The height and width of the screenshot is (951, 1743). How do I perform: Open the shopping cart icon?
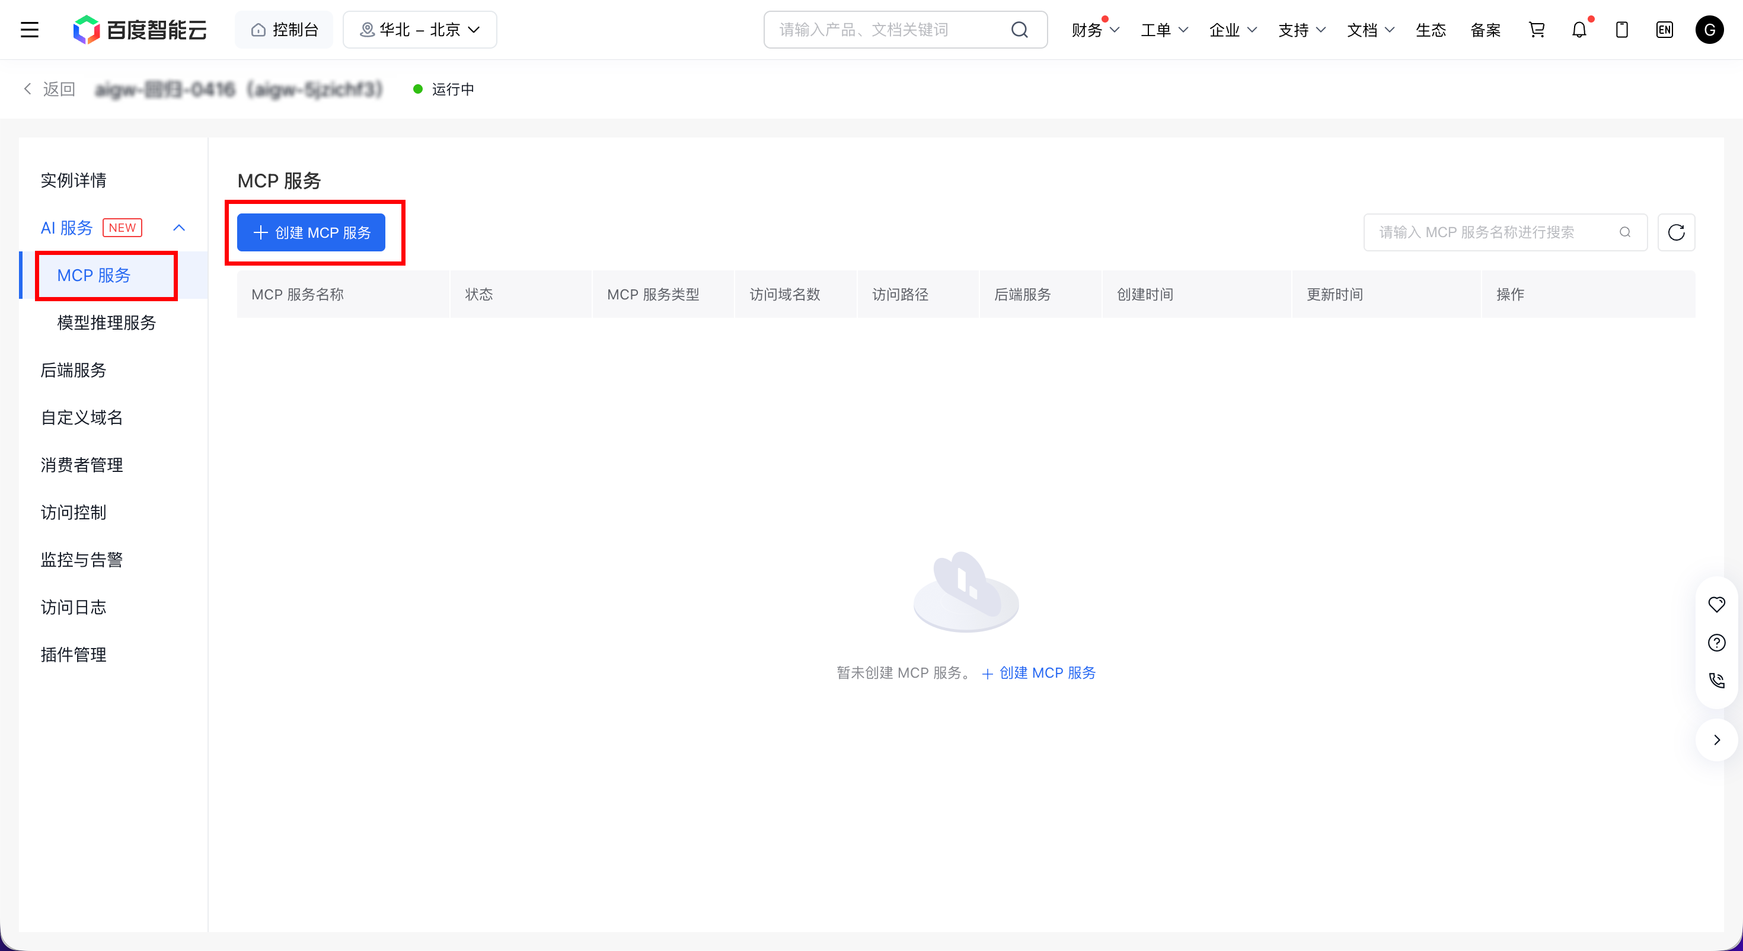pos(1537,30)
